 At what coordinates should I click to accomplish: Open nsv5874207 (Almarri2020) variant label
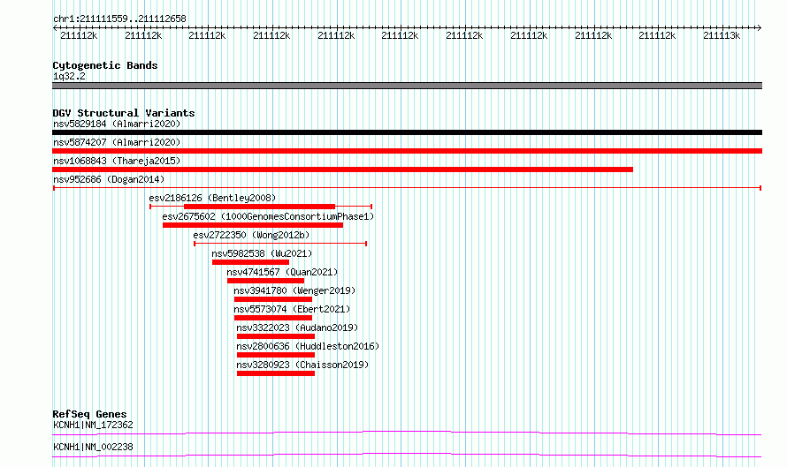pos(117,142)
